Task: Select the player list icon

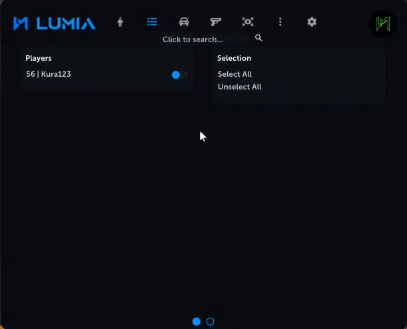Action: coord(152,22)
